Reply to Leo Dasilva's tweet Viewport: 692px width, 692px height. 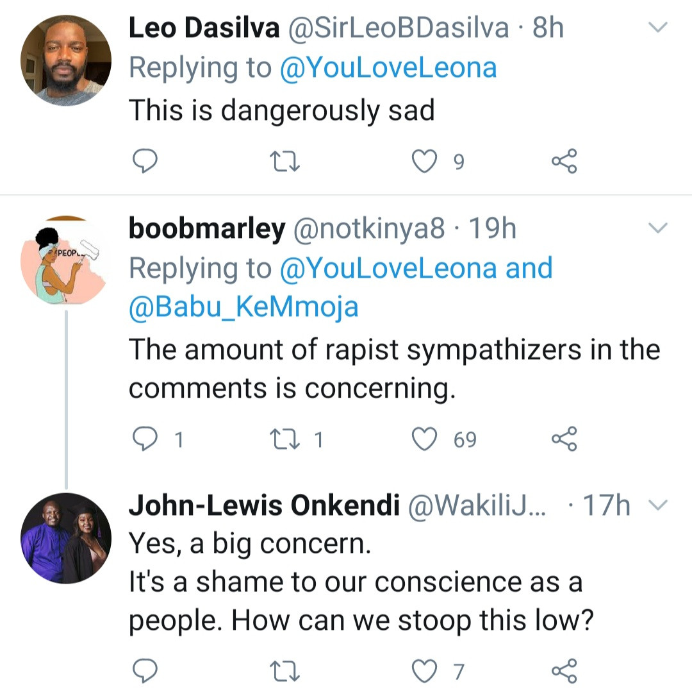[145, 161]
